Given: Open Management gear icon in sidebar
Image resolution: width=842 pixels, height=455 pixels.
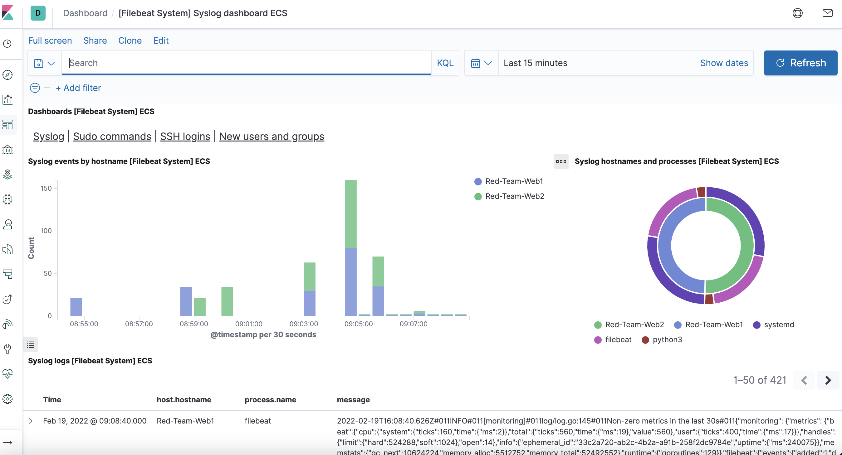Looking at the screenshot, I should click(x=7, y=399).
